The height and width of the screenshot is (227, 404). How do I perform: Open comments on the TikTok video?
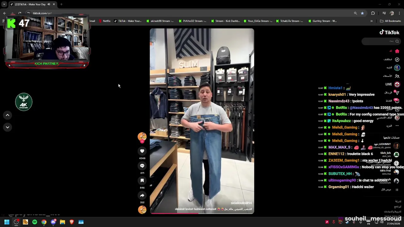(x=142, y=166)
